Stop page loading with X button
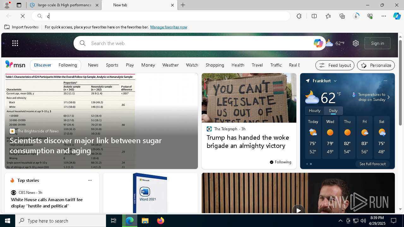The width and height of the screenshot is (404, 227). [x=23, y=16]
